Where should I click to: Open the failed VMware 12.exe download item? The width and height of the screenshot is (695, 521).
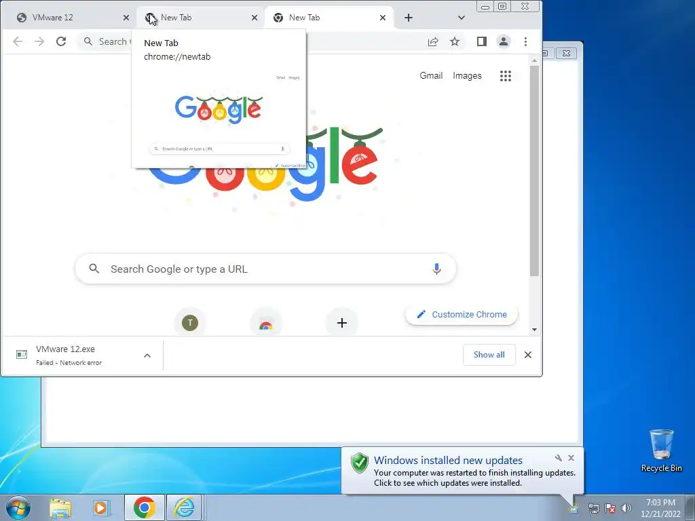coord(82,355)
